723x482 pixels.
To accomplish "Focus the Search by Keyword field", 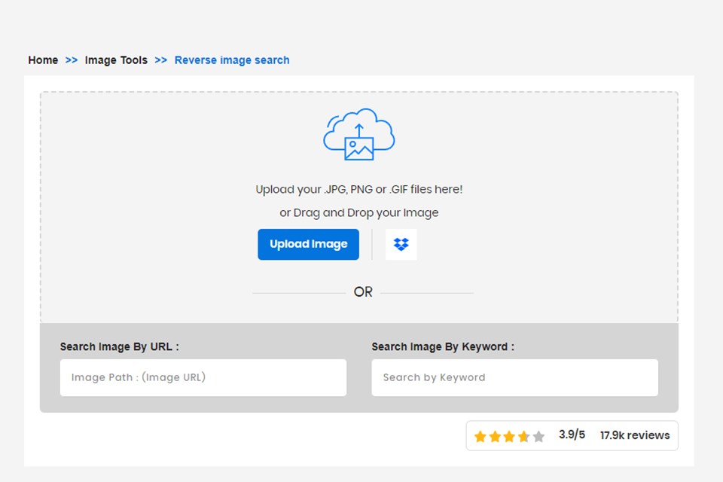I will tap(514, 378).
